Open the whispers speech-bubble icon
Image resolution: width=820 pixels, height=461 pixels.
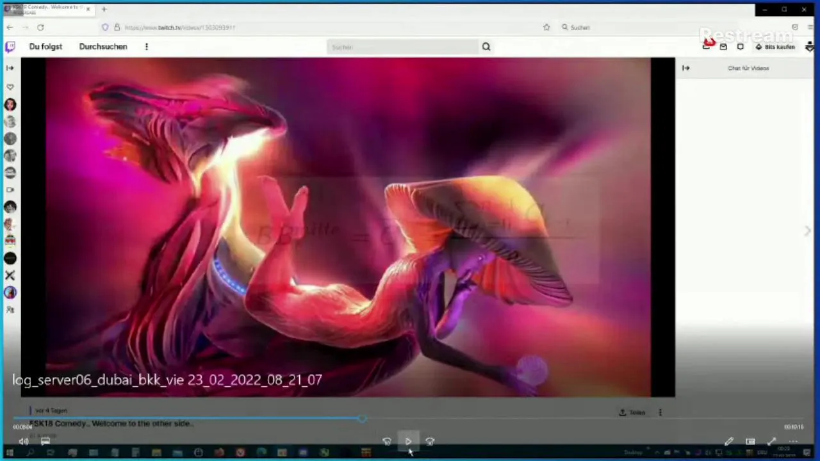pyautogui.click(x=741, y=47)
